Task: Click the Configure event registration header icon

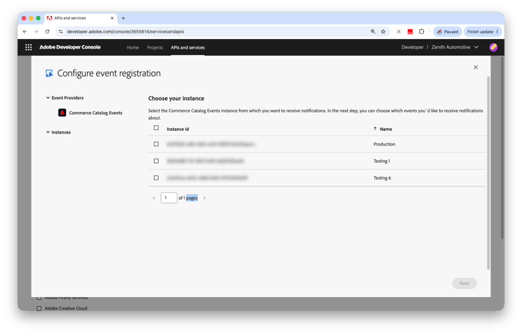Action: (x=49, y=73)
